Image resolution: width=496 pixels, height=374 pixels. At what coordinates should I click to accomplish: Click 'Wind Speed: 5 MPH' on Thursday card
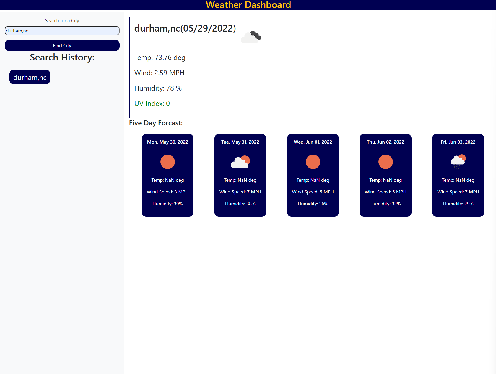pos(386,192)
